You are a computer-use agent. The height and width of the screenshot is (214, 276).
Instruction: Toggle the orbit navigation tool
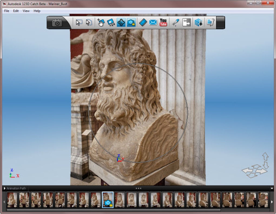coord(121,22)
